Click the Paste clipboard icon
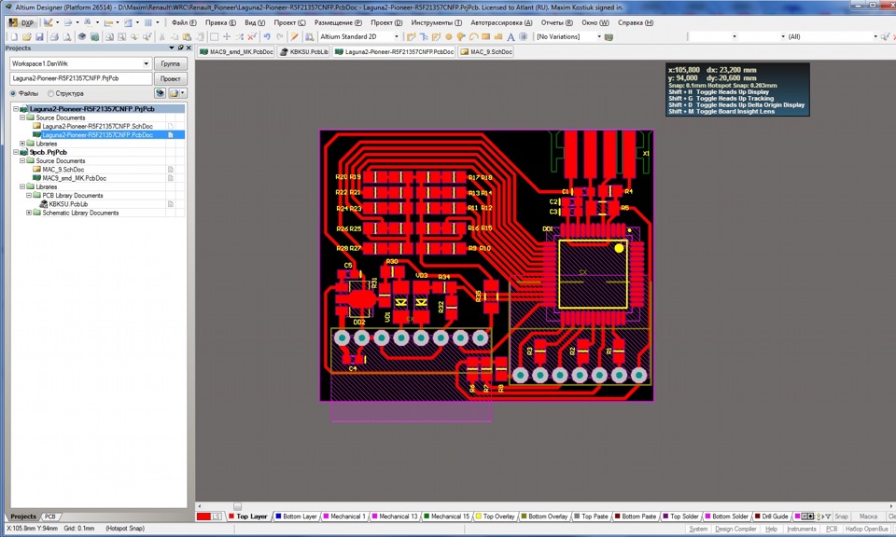The height and width of the screenshot is (537, 896). coord(187,37)
